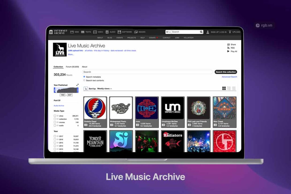Check the movies media type checkbox
The width and height of the screenshot is (291, 194).
(55, 122)
